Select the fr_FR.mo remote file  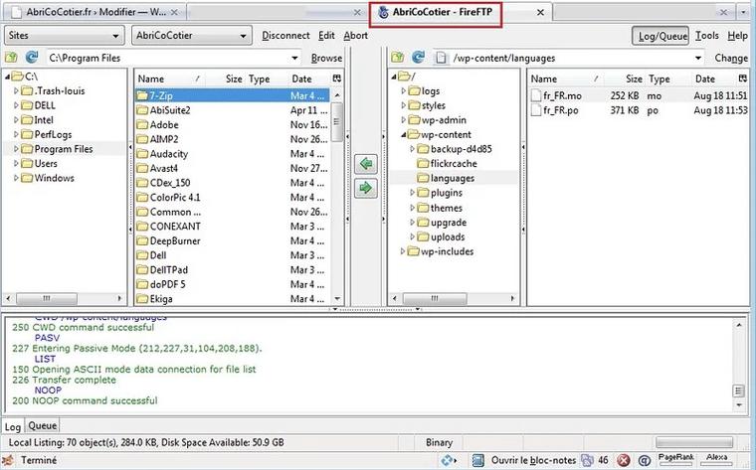pyautogui.click(x=563, y=95)
